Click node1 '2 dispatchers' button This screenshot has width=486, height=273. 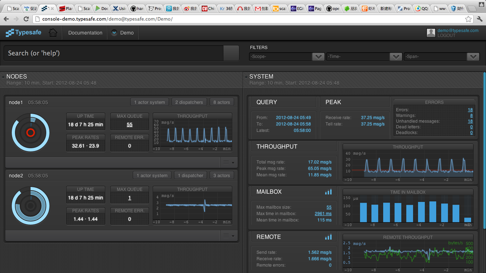(189, 102)
